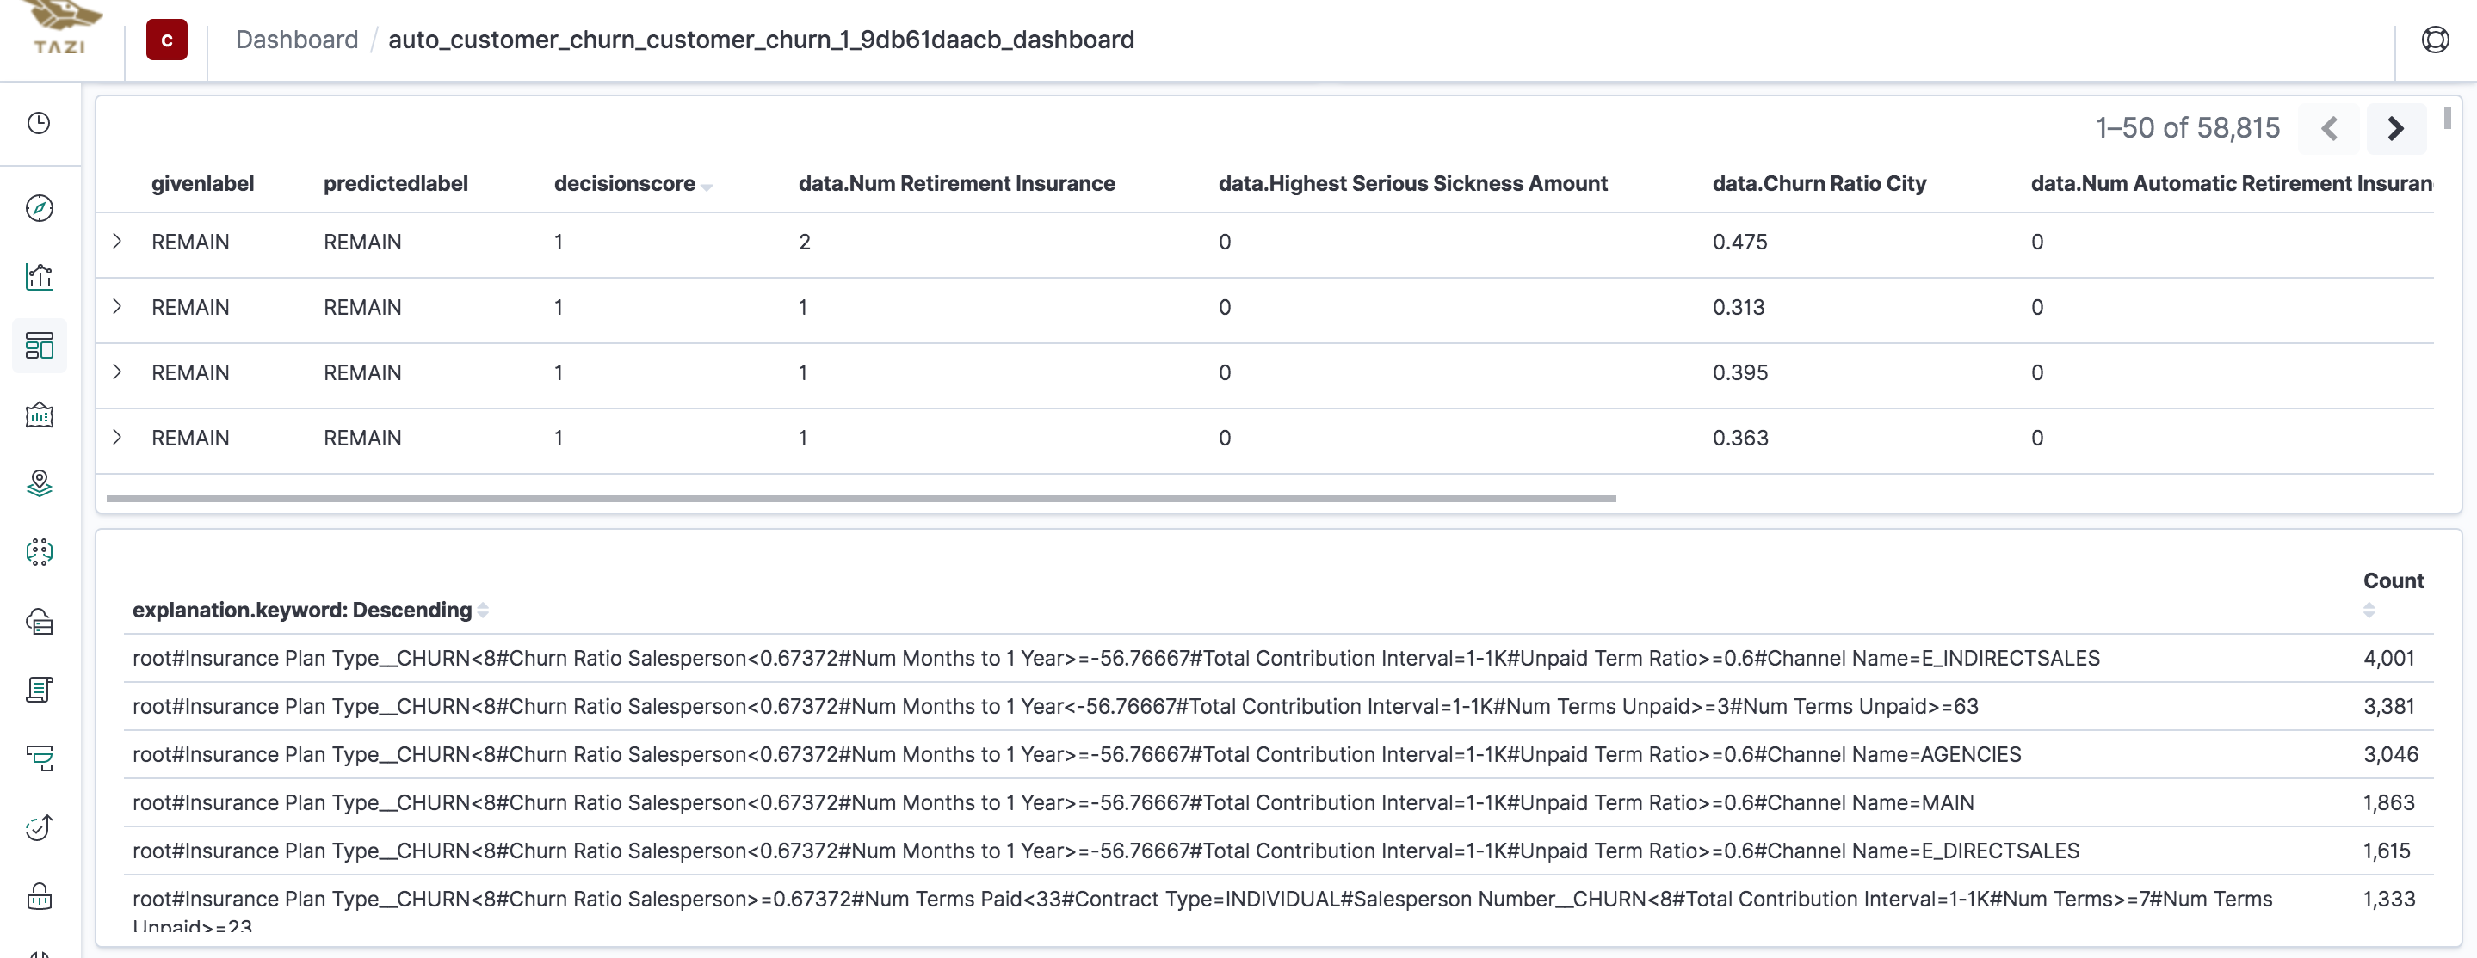Open the Uptime sidebar icon
The image size is (2477, 958).
click(39, 827)
